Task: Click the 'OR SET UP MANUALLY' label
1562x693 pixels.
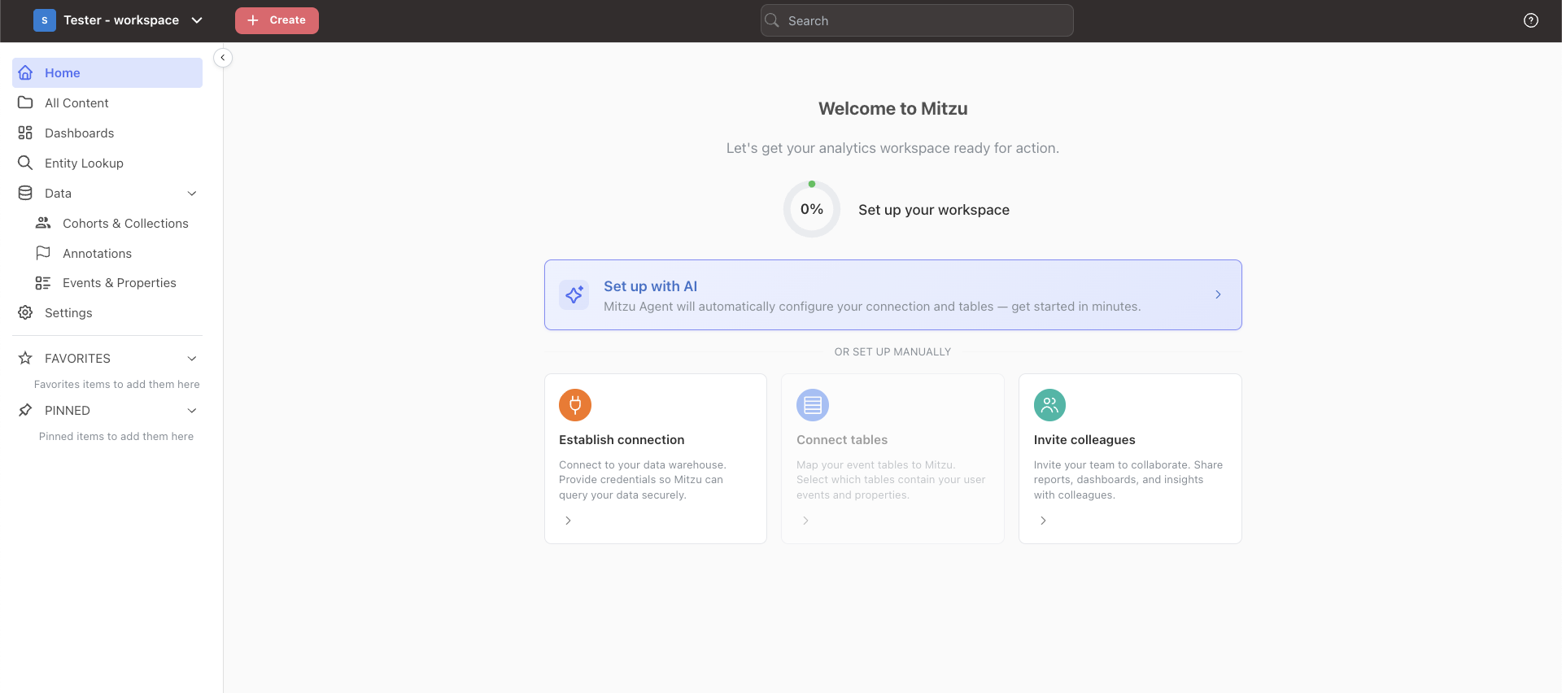Action: (892, 351)
